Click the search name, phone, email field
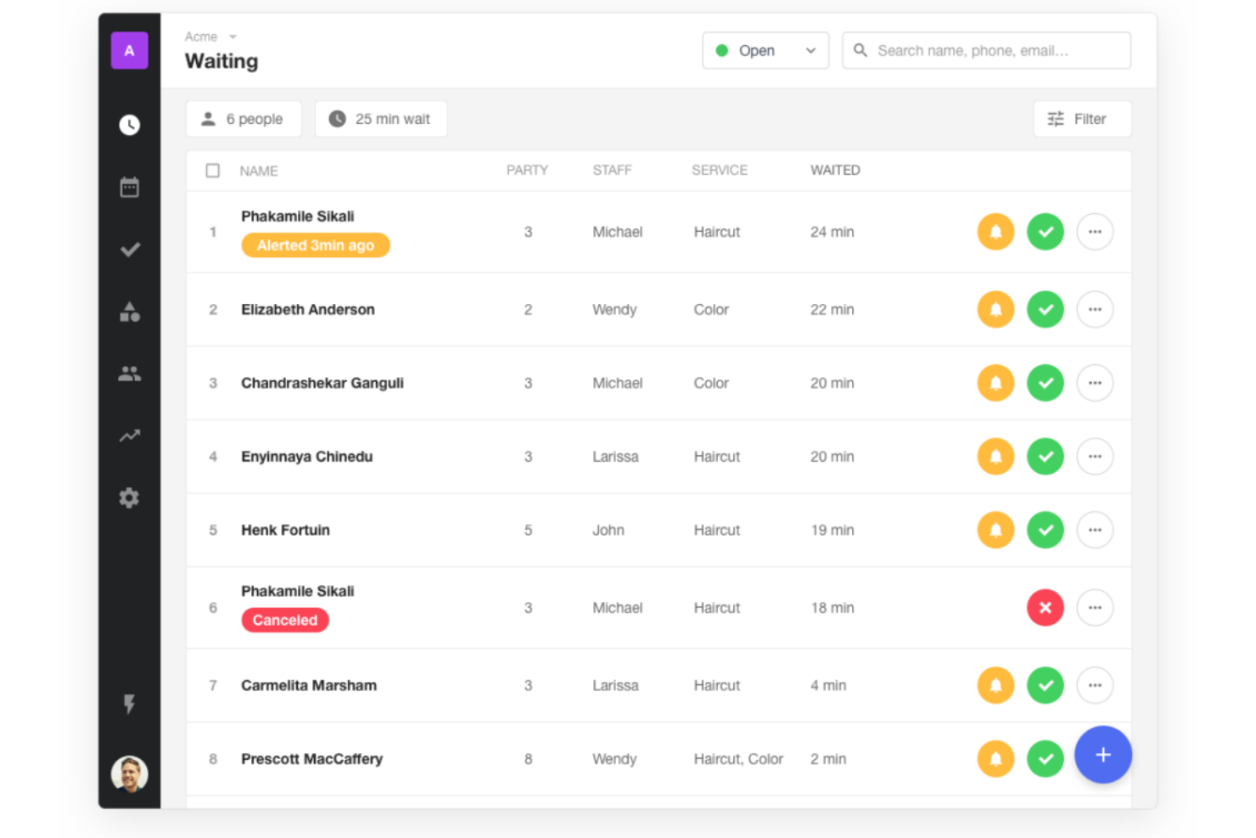The height and width of the screenshot is (838, 1256). click(986, 50)
